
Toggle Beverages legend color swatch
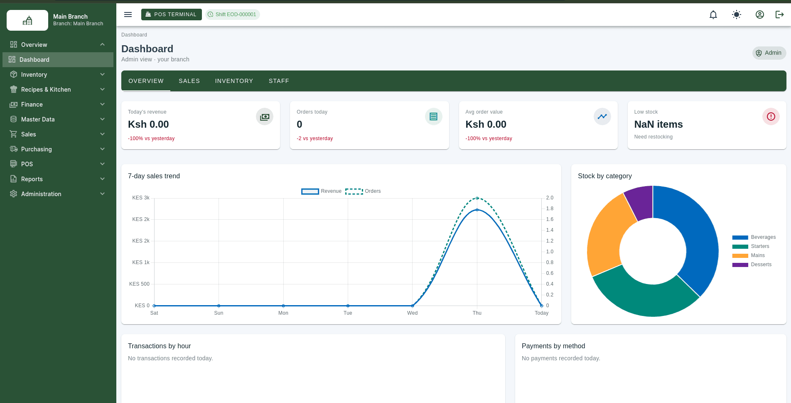click(x=740, y=238)
